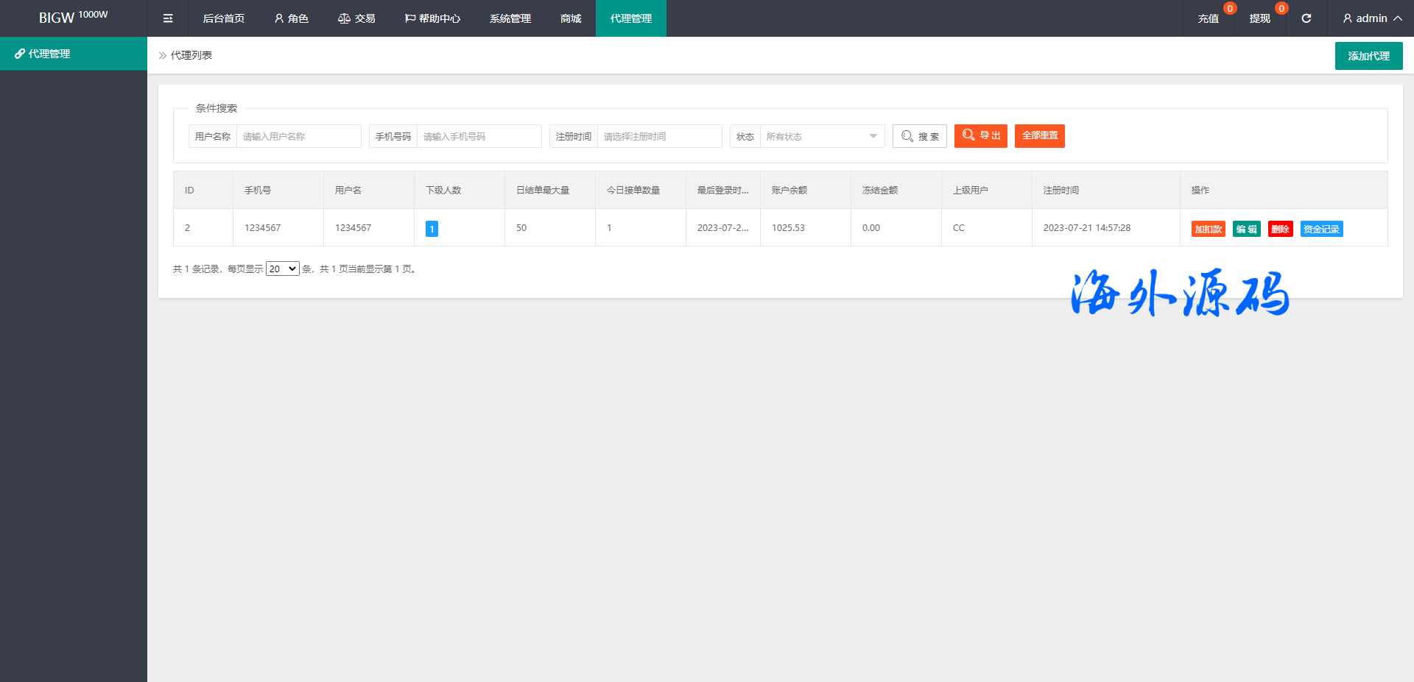1414x682 pixels.
Task: Expand the admin user dropdown
Action: pyautogui.click(x=1371, y=18)
